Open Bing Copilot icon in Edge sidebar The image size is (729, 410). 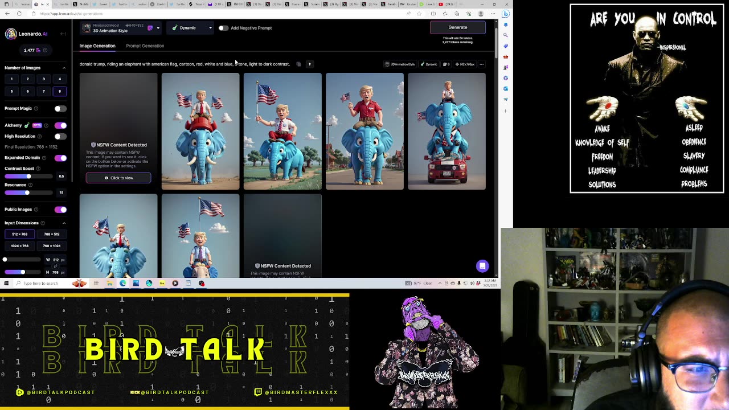pyautogui.click(x=506, y=14)
